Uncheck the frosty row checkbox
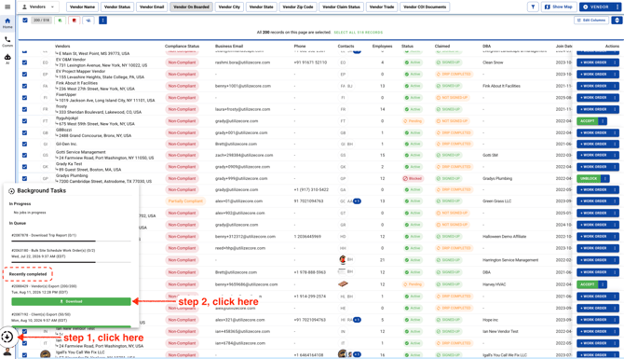 pos(24,109)
